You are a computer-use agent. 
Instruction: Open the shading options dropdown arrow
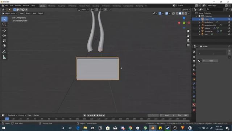point(189,13)
